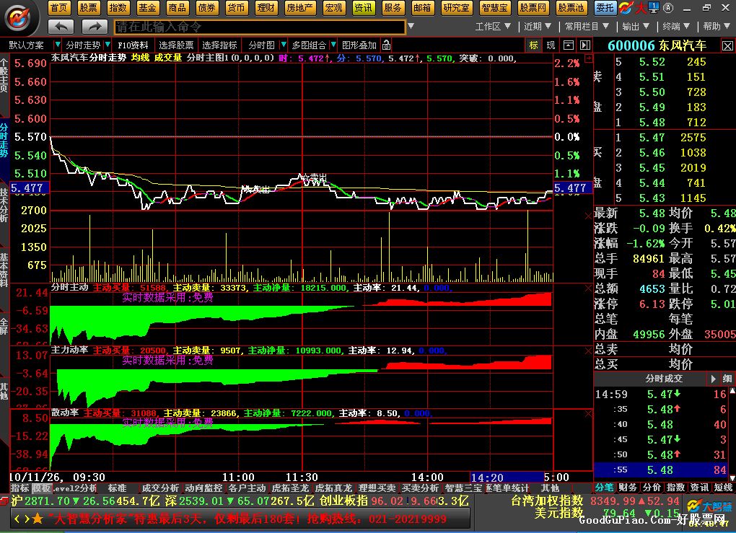Click the 大智慧 logo in bottom corner

coord(709,506)
